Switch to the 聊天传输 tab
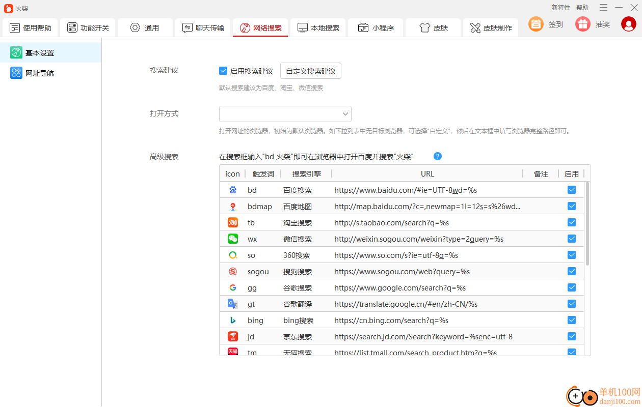The width and height of the screenshot is (642, 407). tap(203, 28)
